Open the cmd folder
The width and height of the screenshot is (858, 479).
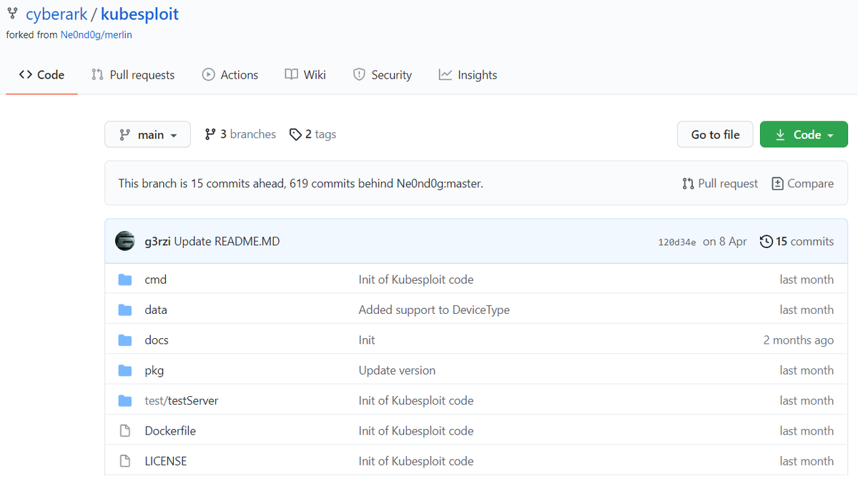coord(155,280)
